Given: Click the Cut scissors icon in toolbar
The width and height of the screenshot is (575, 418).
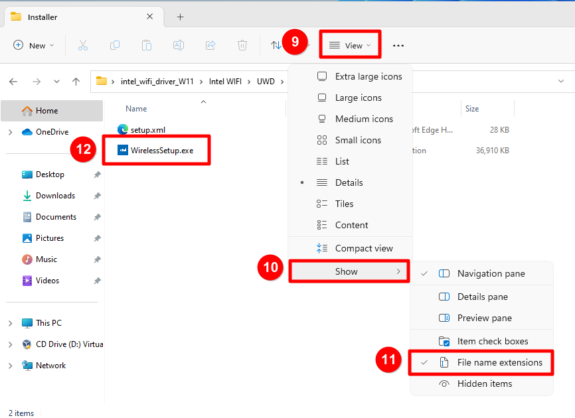Looking at the screenshot, I should tap(83, 45).
